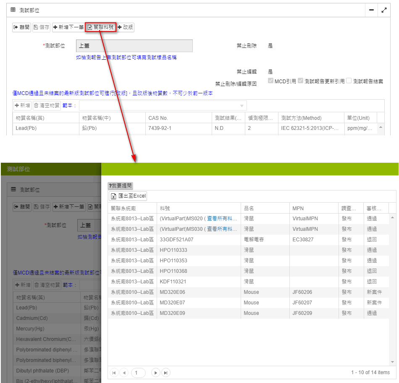399x383 pixels.
Task: Open the 關聯料號 linked part numbers
Action: pos(100,27)
